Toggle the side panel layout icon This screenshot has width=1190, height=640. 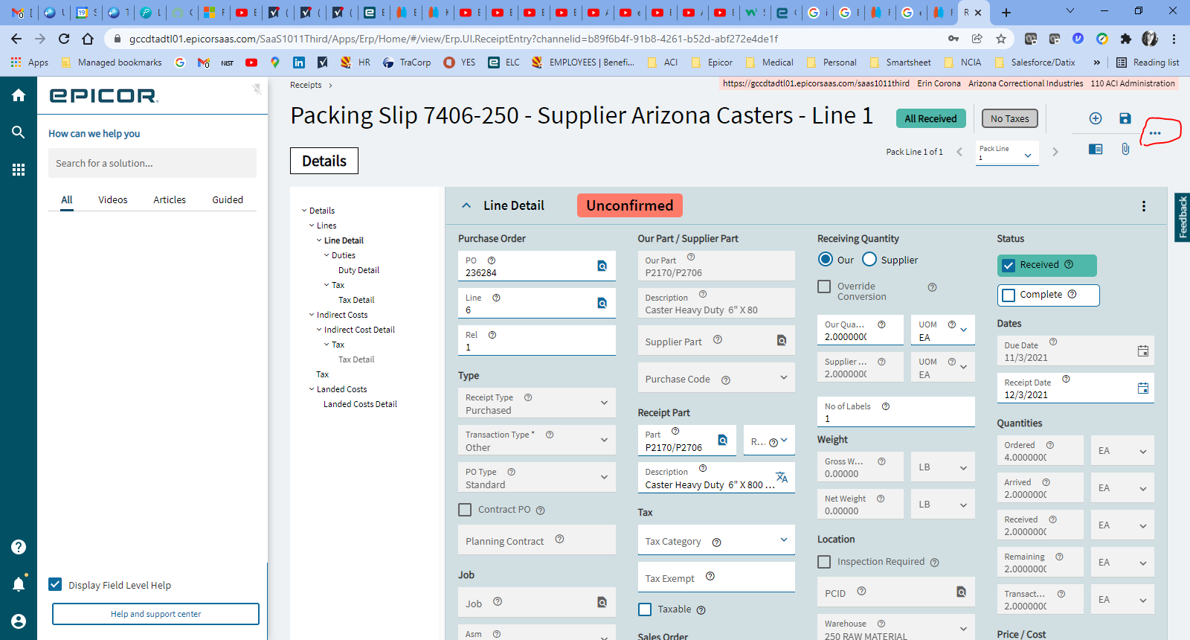tap(1096, 149)
